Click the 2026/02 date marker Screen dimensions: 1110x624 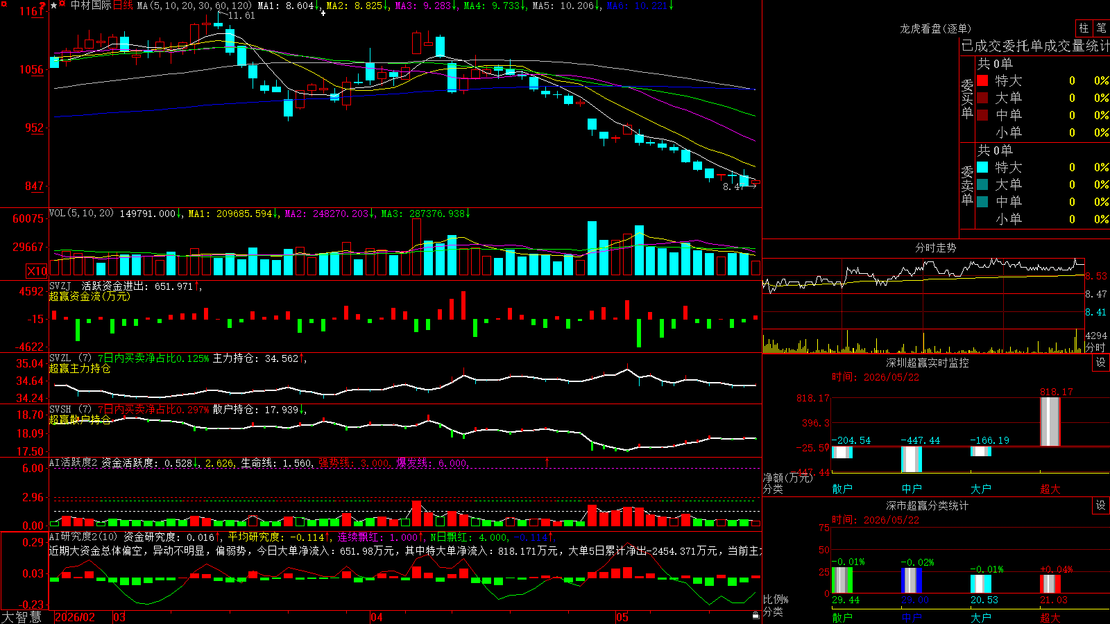pos(75,617)
